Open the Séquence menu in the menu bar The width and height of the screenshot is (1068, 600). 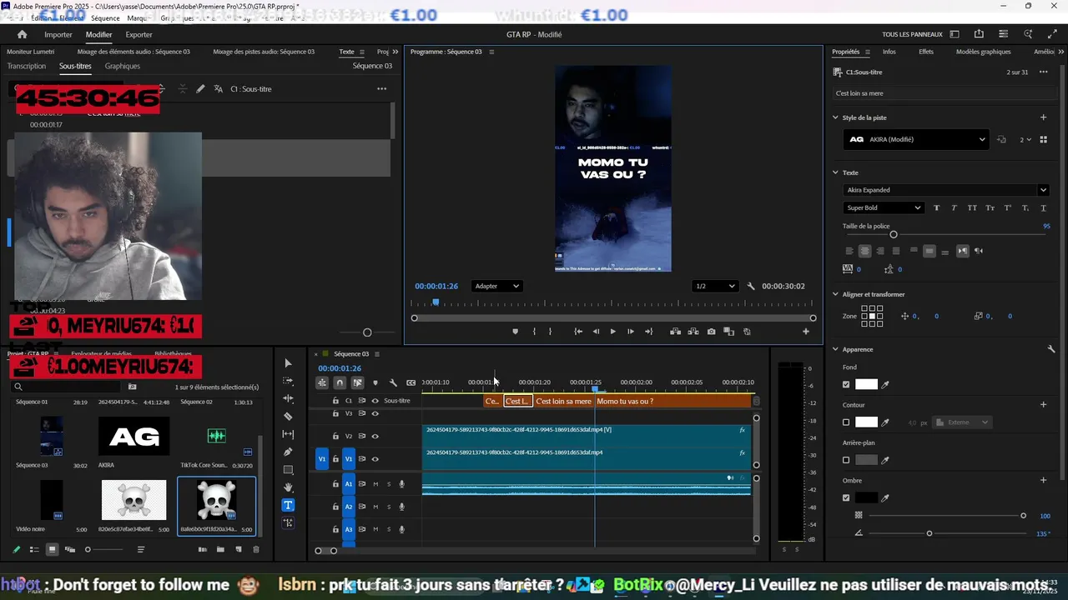[x=105, y=17]
